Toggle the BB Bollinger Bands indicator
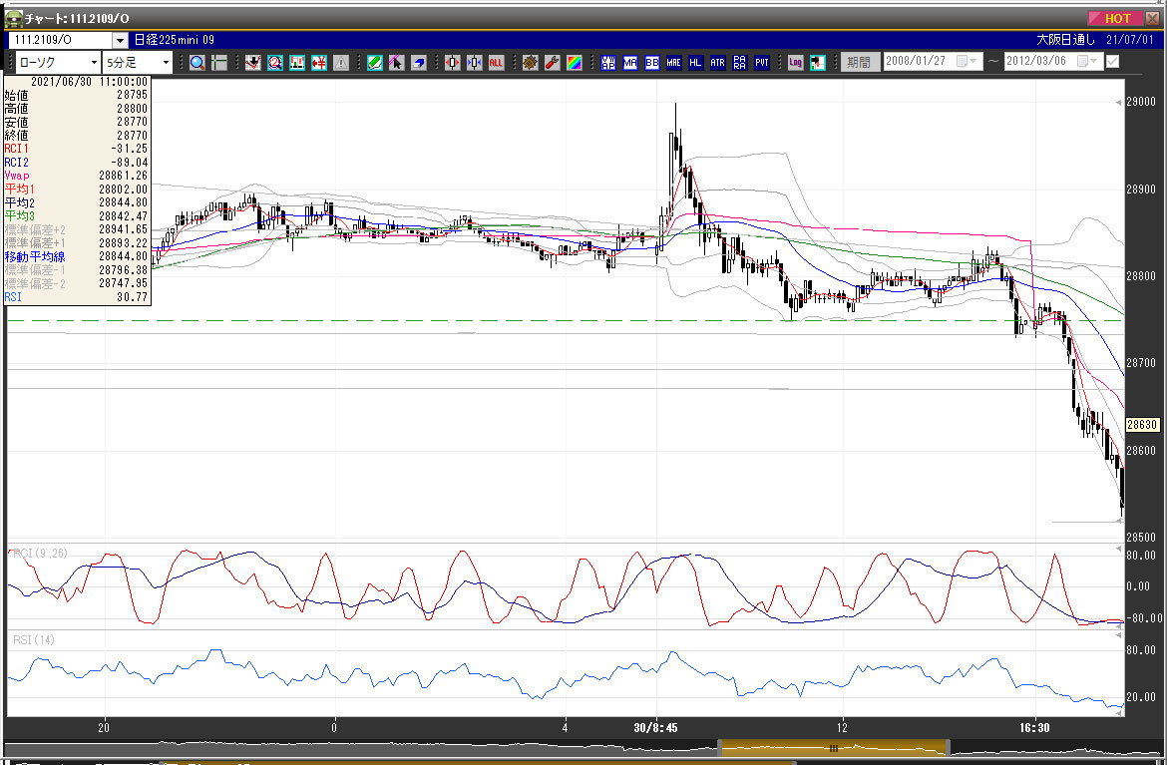This screenshot has width=1167, height=765. (x=652, y=63)
